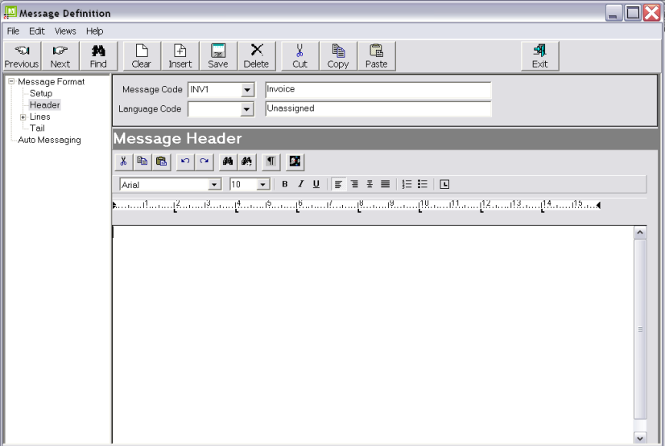Click the Message Definition title bar app icon
The height and width of the screenshot is (446, 665).
(10, 12)
